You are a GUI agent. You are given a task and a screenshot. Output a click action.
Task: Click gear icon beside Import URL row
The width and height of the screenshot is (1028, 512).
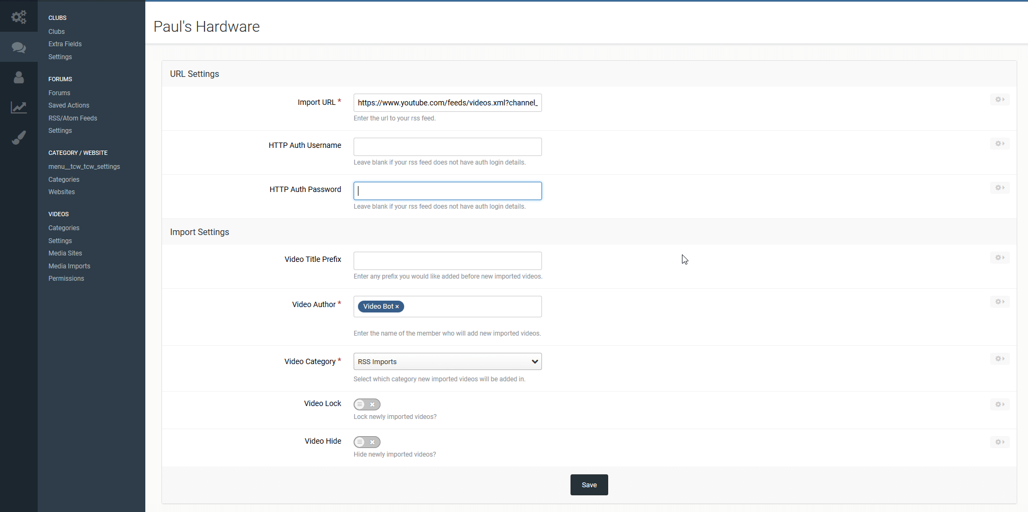pos(999,99)
